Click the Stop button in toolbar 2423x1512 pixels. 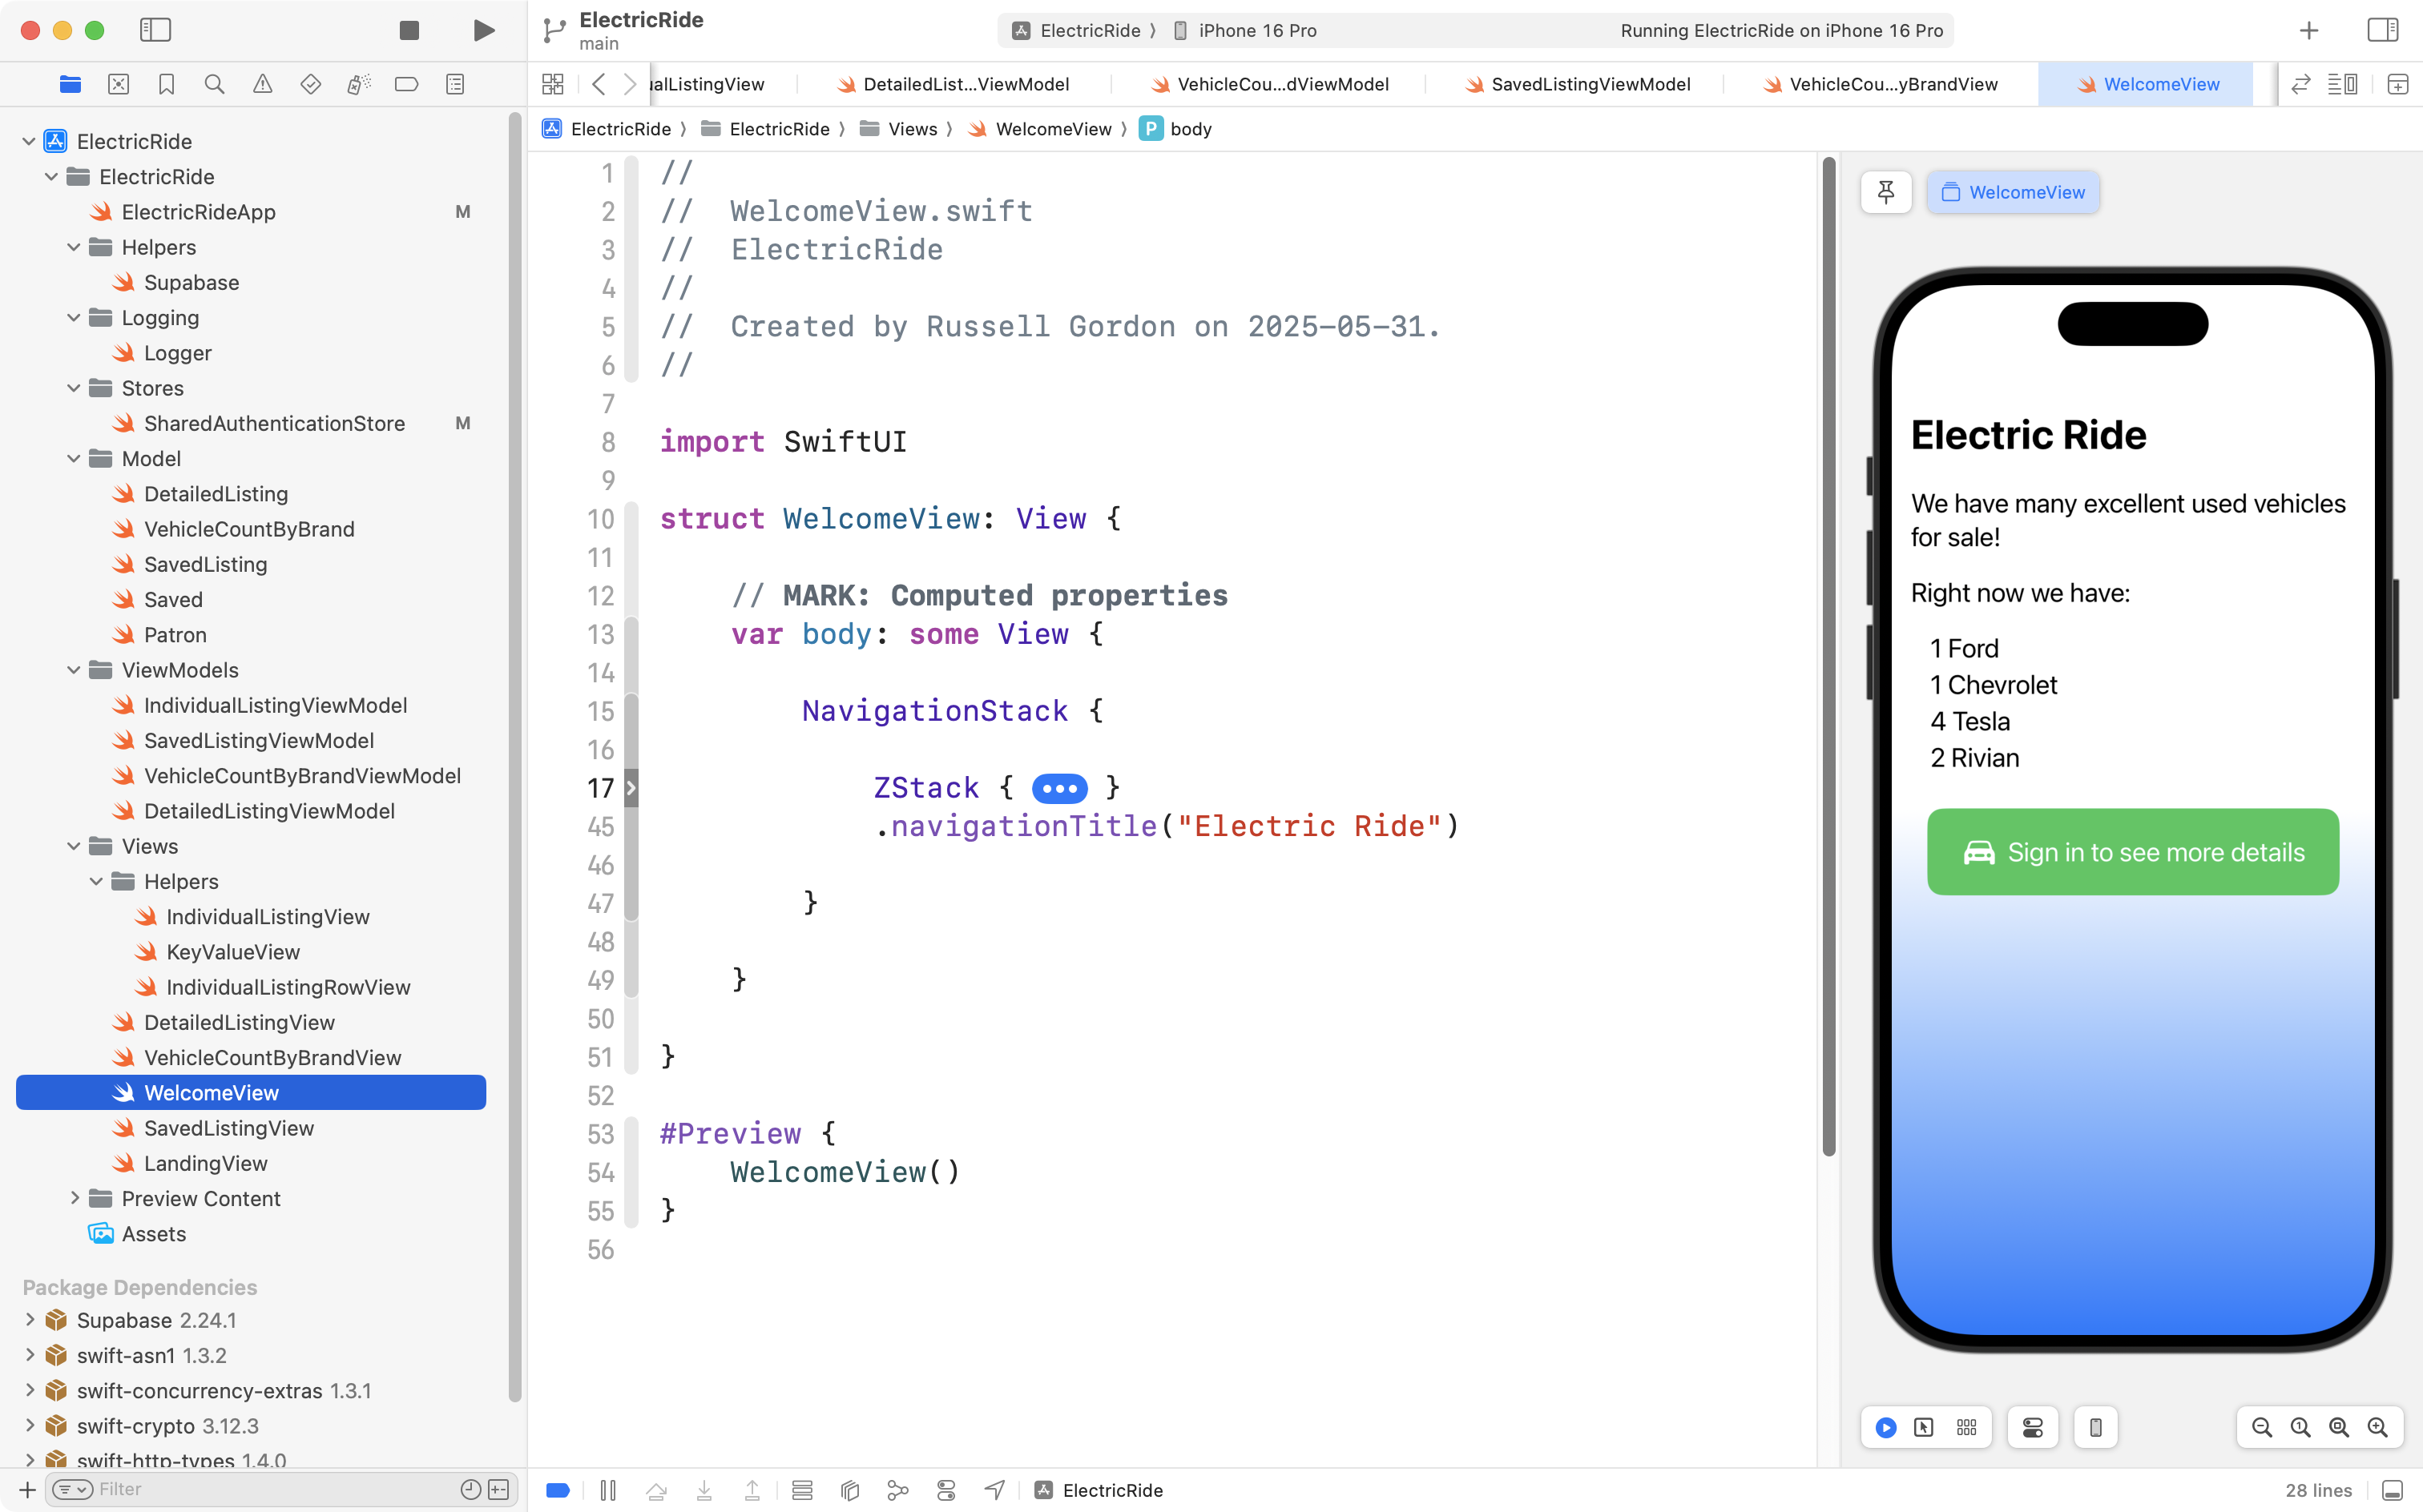coord(408,30)
